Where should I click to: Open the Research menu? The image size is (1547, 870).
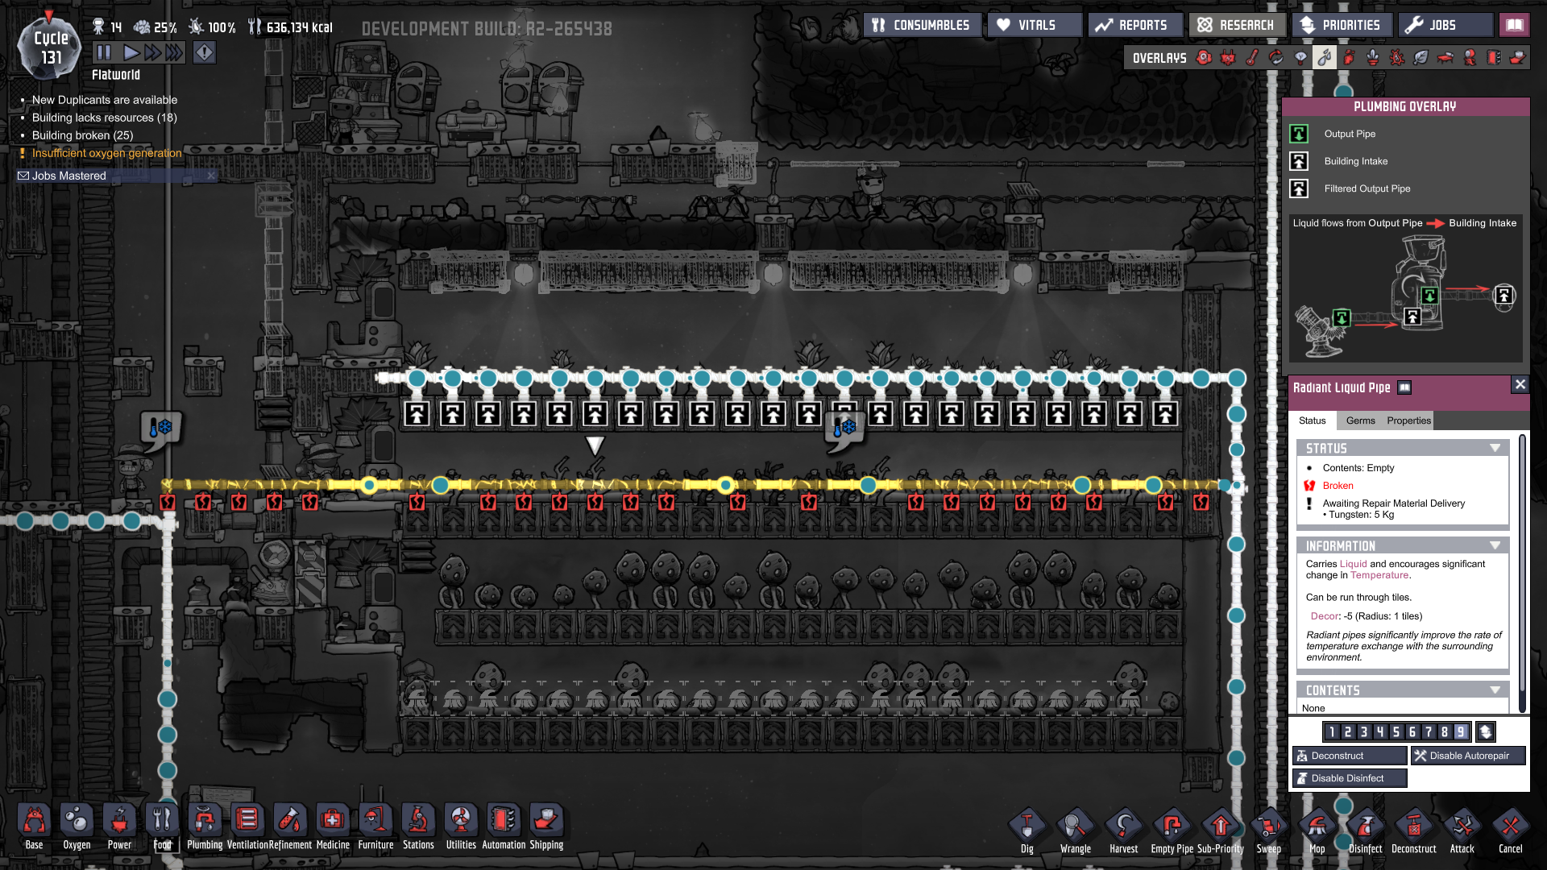(x=1236, y=25)
